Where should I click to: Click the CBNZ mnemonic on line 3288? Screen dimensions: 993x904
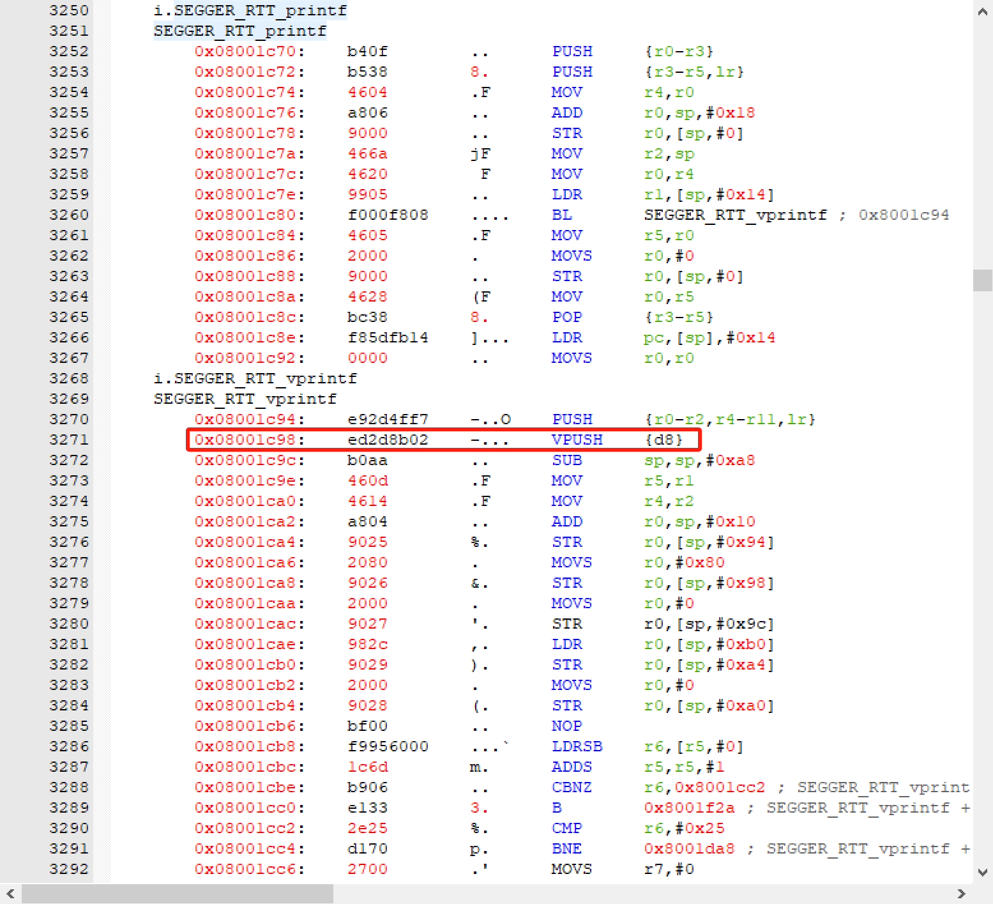click(x=572, y=788)
